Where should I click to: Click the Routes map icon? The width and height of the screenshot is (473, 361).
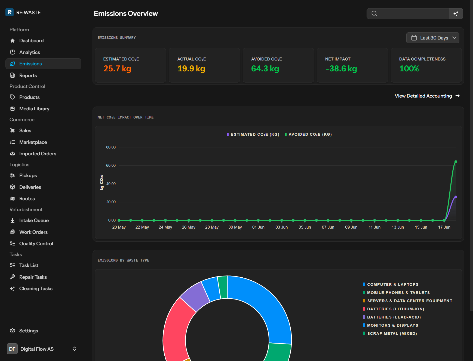[13, 199]
